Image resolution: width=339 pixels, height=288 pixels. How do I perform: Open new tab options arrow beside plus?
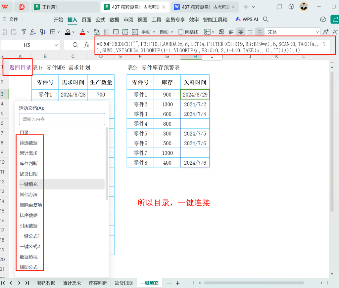(253, 7)
